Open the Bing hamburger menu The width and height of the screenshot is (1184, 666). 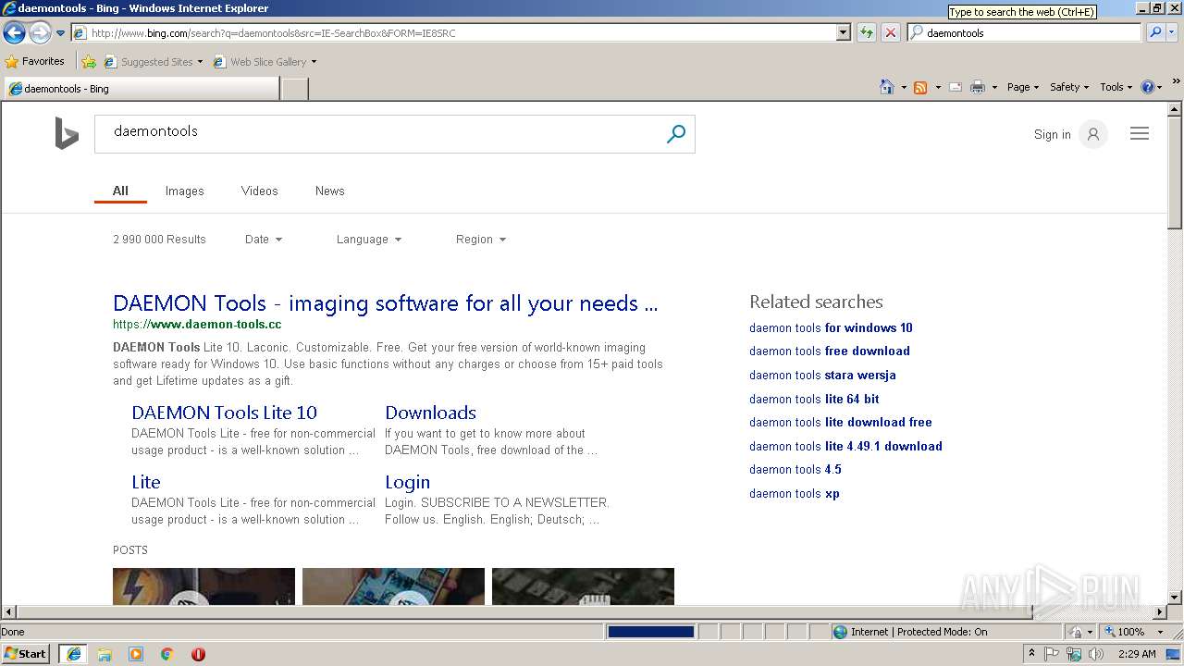point(1140,134)
